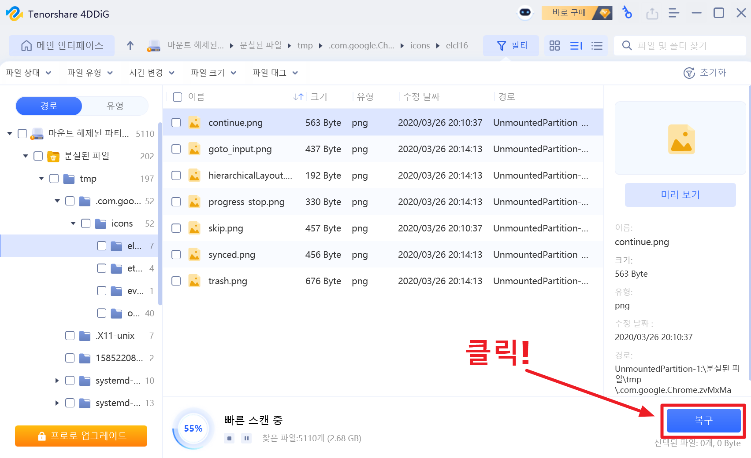Stop the scan with the stop button
Viewport: 751px width, 458px height.
click(229, 438)
